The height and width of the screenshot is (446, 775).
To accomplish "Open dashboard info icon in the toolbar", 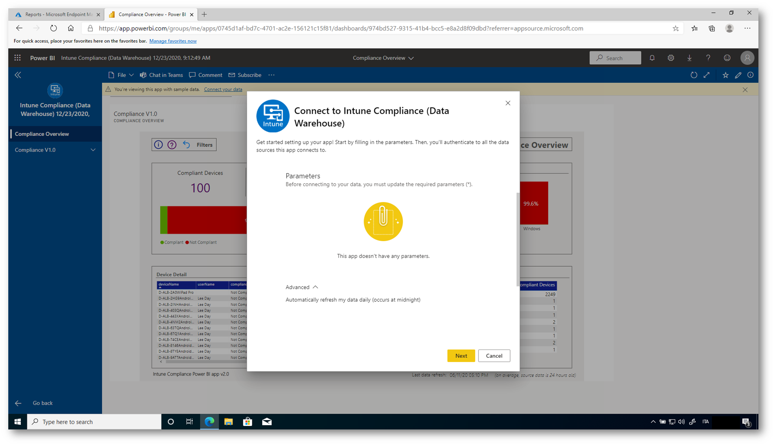I will coord(750,75).
